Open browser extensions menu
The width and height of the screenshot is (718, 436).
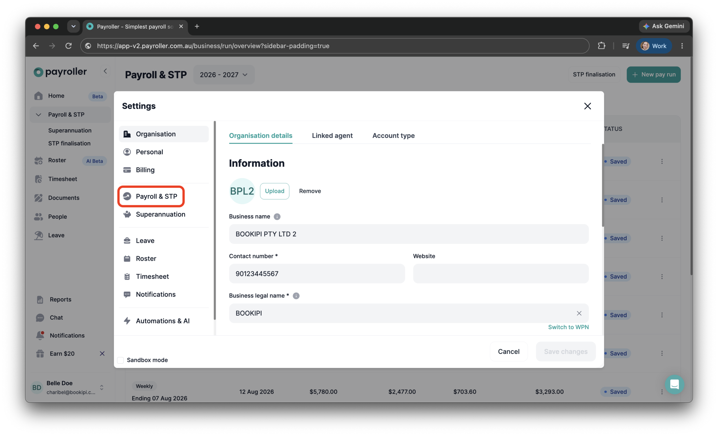tap(601, 46)
